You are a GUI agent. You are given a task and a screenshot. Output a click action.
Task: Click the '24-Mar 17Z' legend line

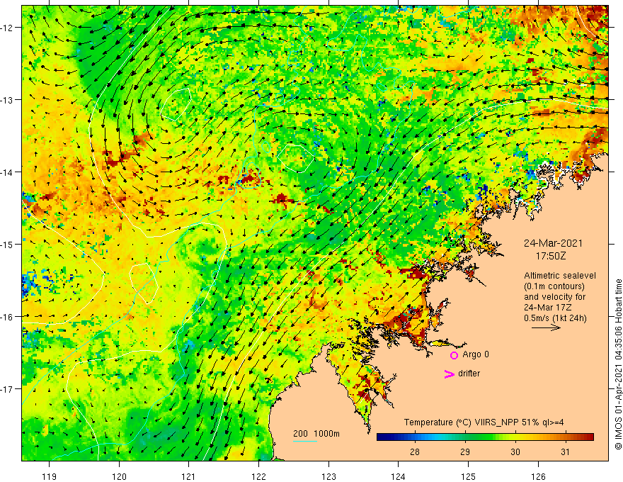(547, 308)
